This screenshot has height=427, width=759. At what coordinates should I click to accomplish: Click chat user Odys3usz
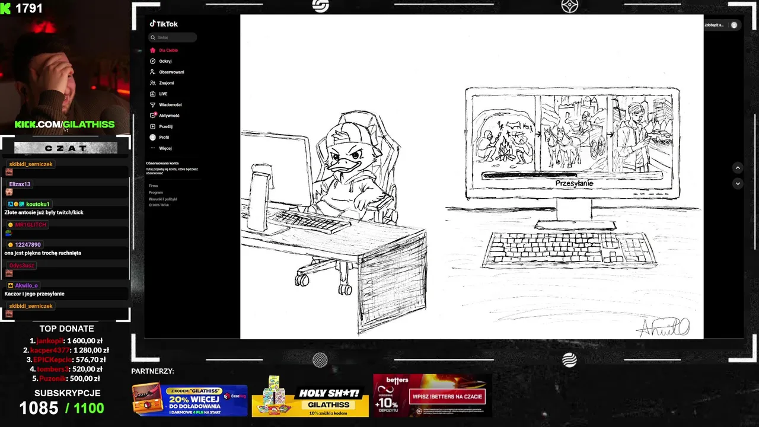pyautogui.click(x=21, y=265)
